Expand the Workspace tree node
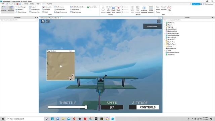Viewport: 215px width, 121px height. tap(164, 23)
